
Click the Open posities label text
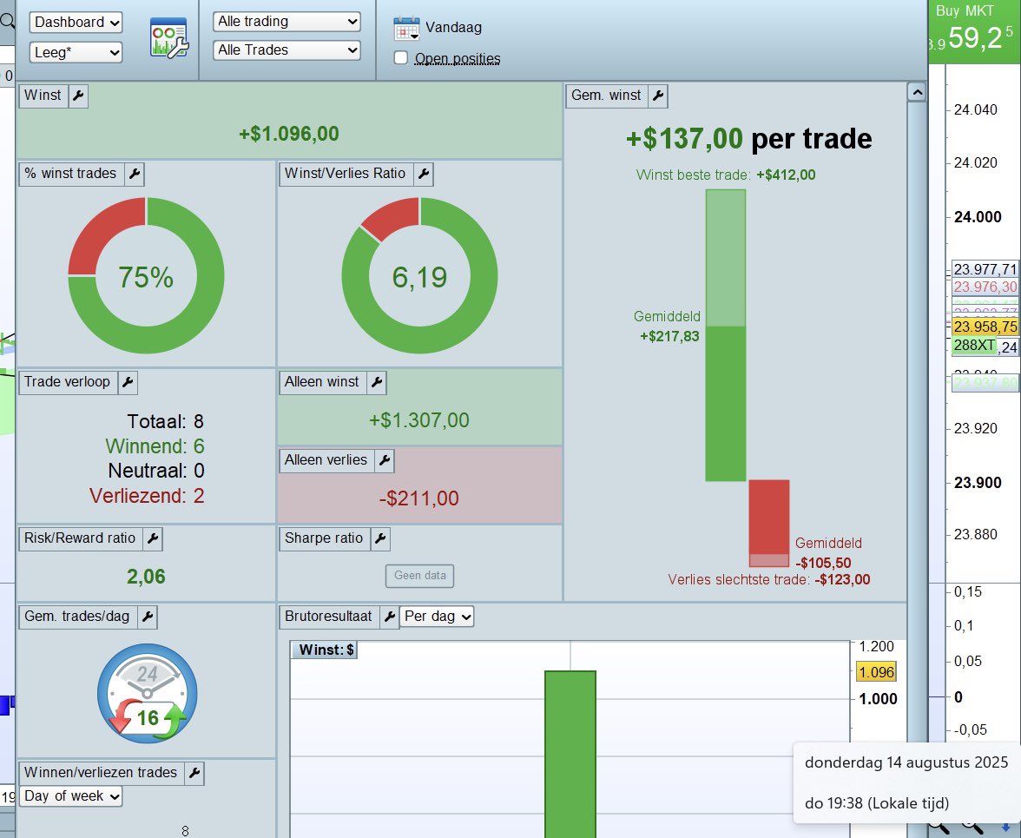[458, 58]
